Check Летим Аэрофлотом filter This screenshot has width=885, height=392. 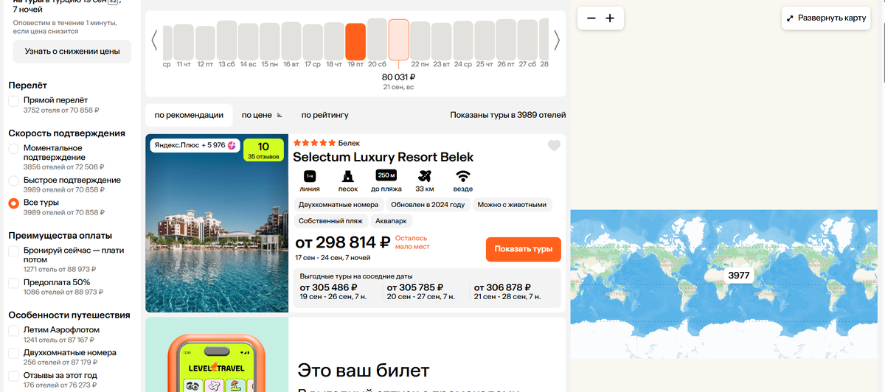(14, 330)
